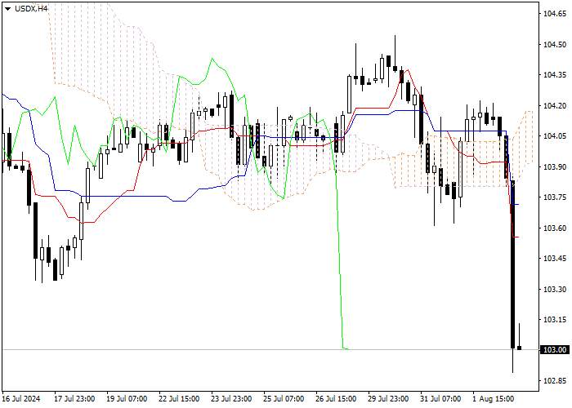Click the 104.05 price axis label
Viewport: 572px width, 408px height.
click(555, 136)
